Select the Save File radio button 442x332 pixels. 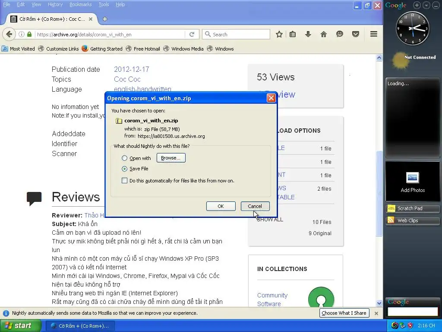click(x=124, y=169)
